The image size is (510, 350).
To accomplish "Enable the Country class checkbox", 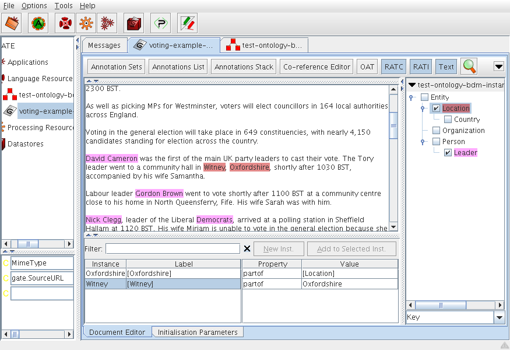I will click(448, 120).
